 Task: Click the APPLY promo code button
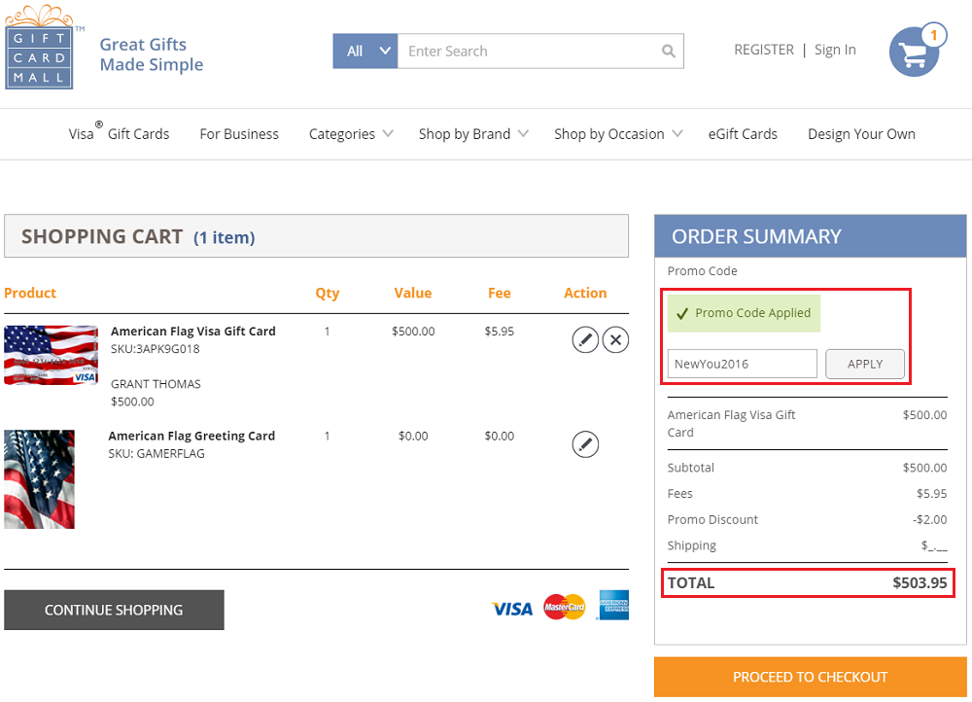[x=865, y=364]
